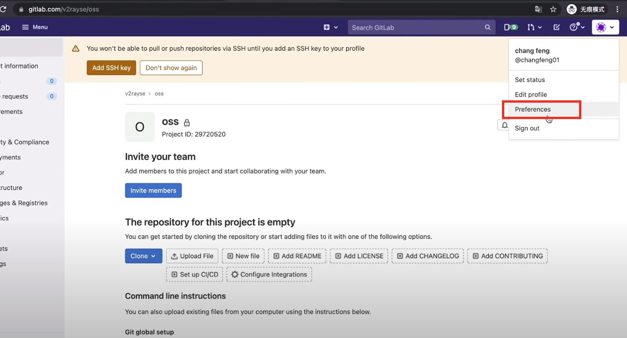Screen dimensions: 627x338
Task: Open the merge requests icon dropdown
Action: pyautogui.click(x=534, y=27)
